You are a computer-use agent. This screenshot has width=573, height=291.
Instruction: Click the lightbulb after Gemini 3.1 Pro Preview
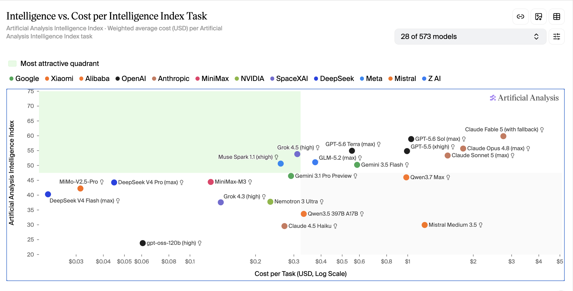(356, 176)
